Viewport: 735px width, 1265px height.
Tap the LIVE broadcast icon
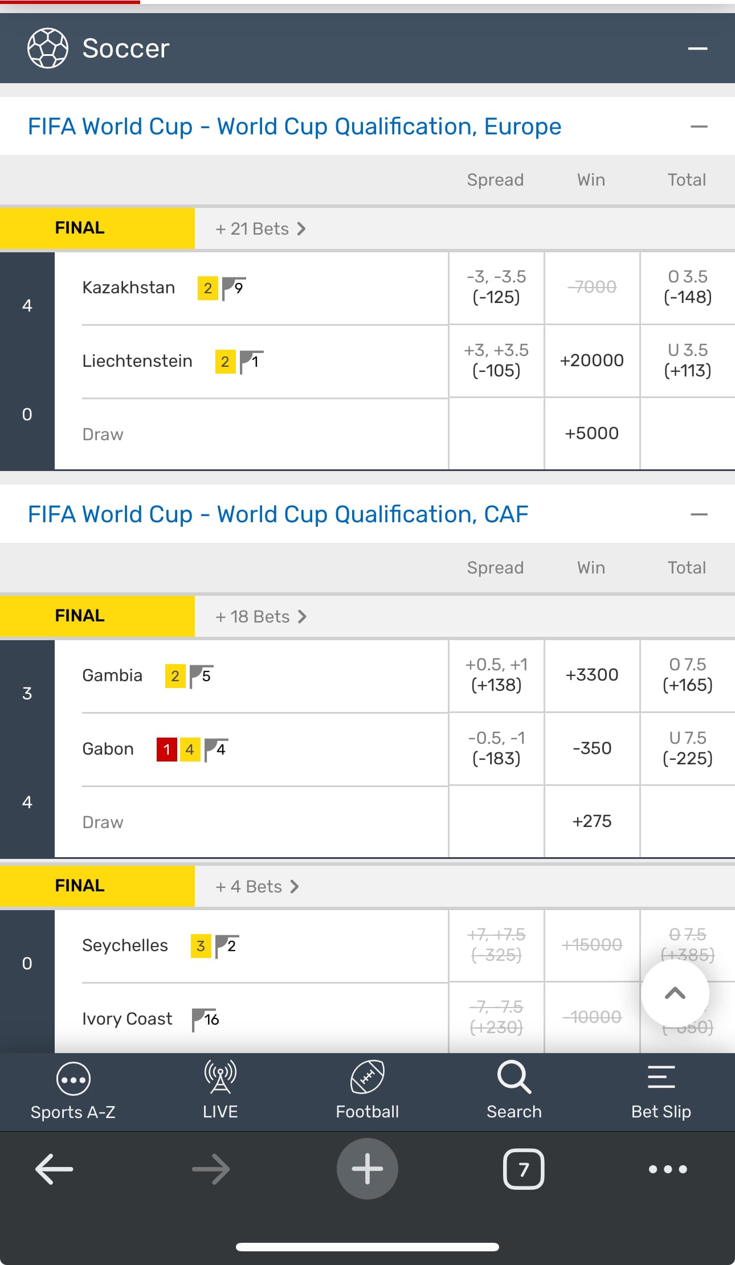pos(220,1078)
